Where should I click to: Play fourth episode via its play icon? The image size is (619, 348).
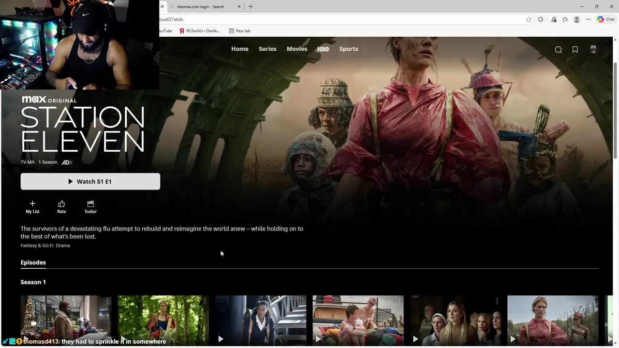[318, 339]
